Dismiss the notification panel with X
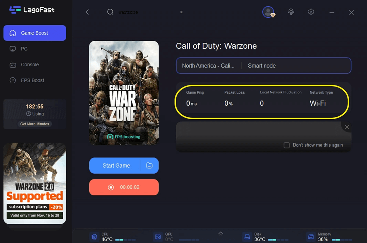This screenshot has width=367, height=243. (x=347, y=127)
